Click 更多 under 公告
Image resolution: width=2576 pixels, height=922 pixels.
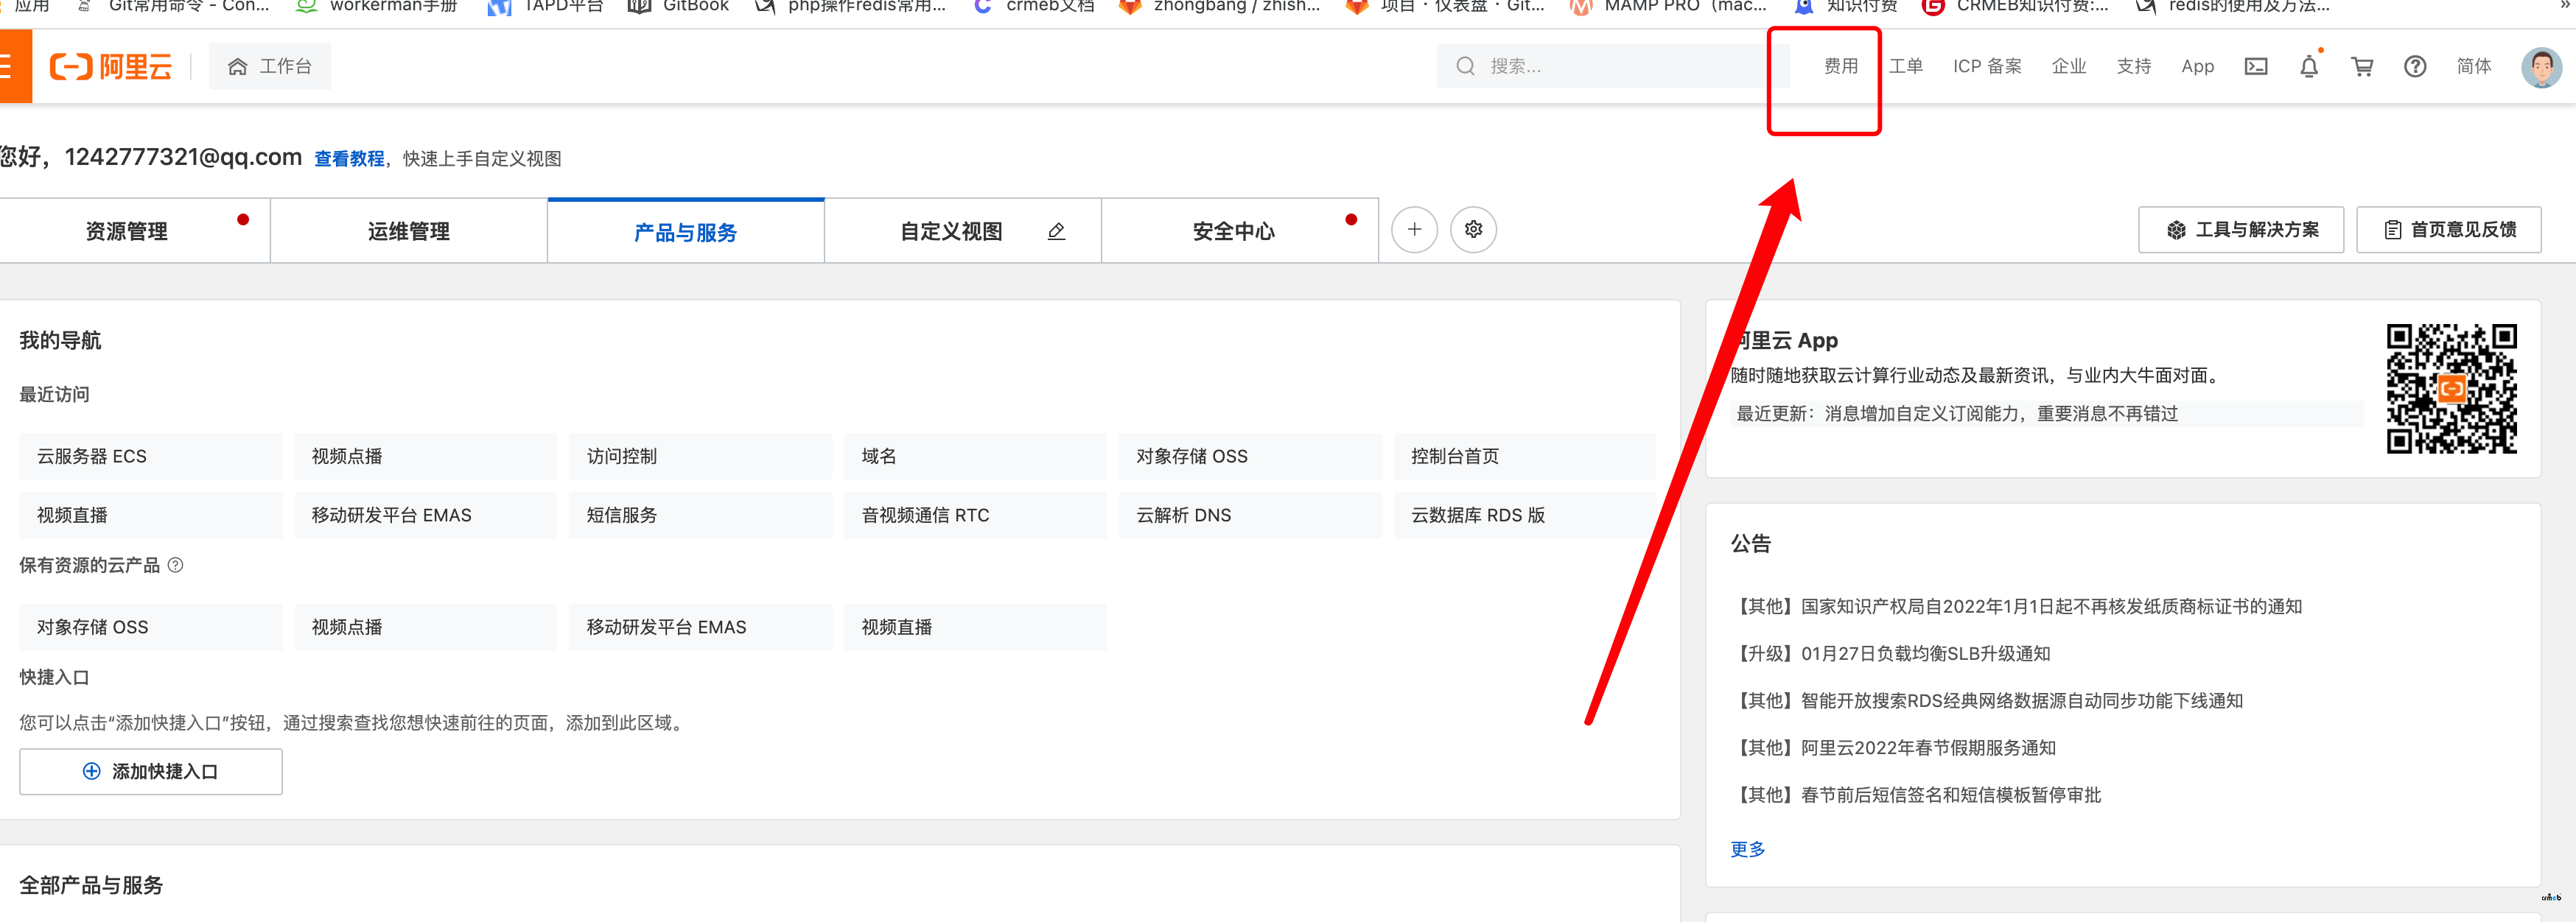(x=1747, y=849)
